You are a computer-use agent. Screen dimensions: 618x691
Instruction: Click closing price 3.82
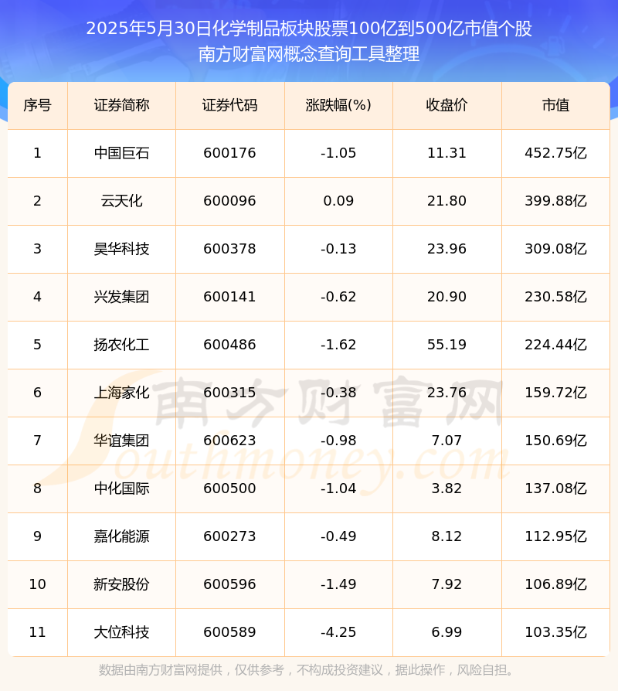[447, 488]
